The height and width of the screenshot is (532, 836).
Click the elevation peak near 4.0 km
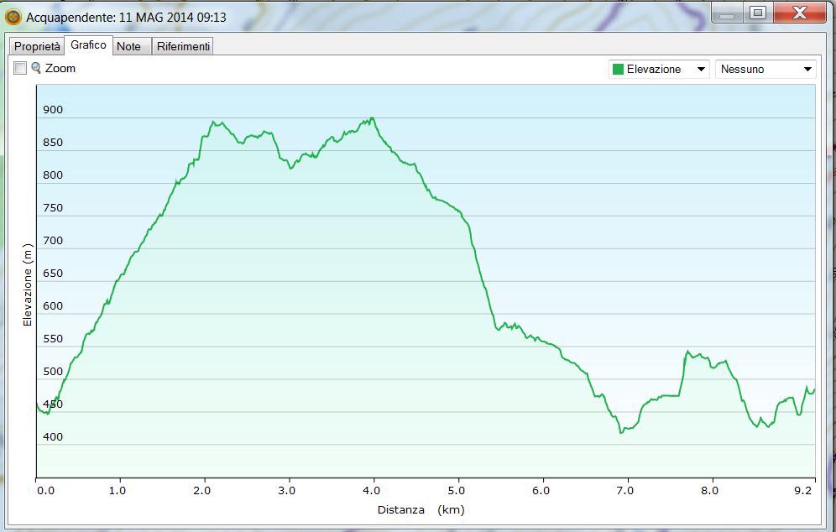(x=371, y=119)
